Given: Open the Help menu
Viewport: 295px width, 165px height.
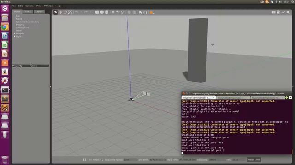Looking at the screenshot, I should click(58, 6).
